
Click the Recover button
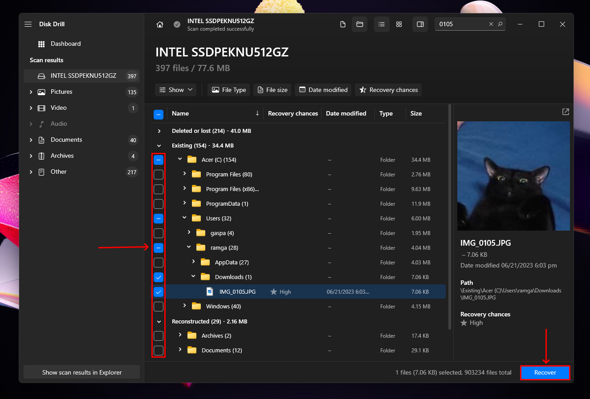click(545, 373)
